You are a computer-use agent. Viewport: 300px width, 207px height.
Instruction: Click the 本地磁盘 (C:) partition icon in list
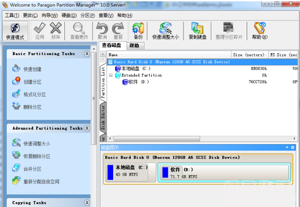tap(118, 68)
